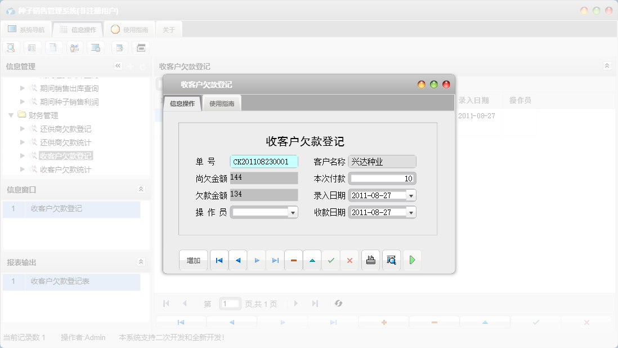The image size is (618, 348).
Task: Cancel editing with red X icon
Action: [350, 260]
